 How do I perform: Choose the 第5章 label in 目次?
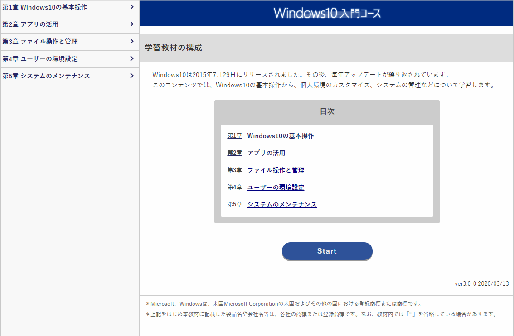(235, 204)
